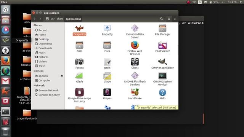Image resolution: width=244 pixels, height=137 pixels.
Task: Click Connect to Server
Action: (47, 95)
